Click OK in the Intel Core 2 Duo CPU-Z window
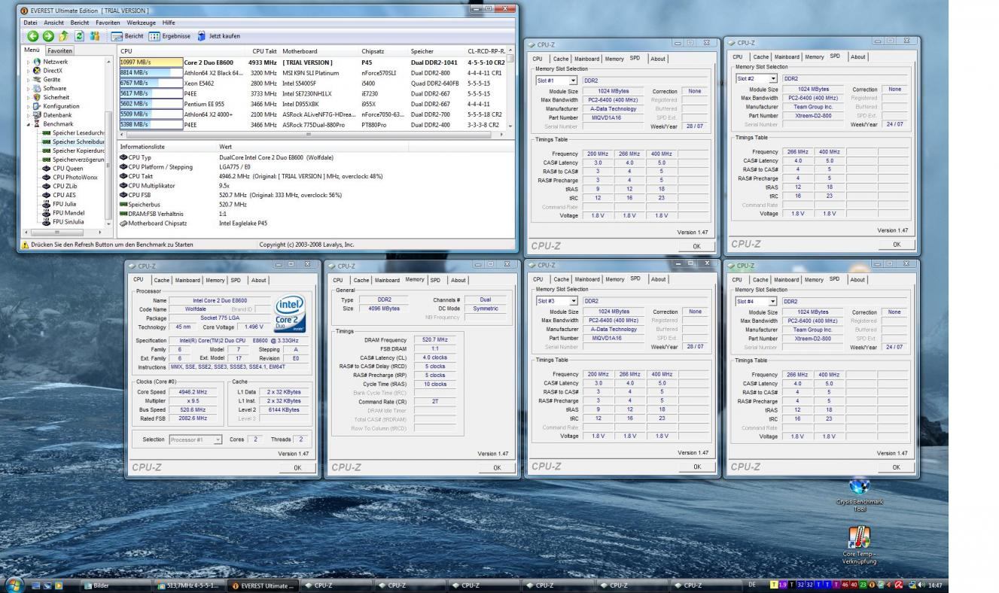This screenshot has height=593, width=999. tap(297, 467)
